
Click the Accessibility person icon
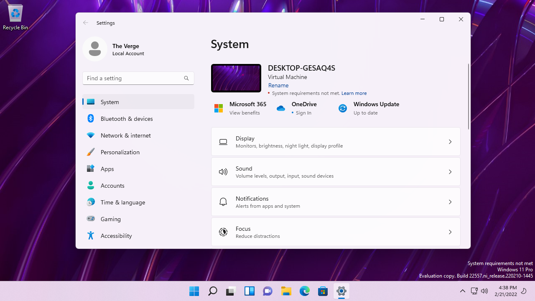coord(91,235)
